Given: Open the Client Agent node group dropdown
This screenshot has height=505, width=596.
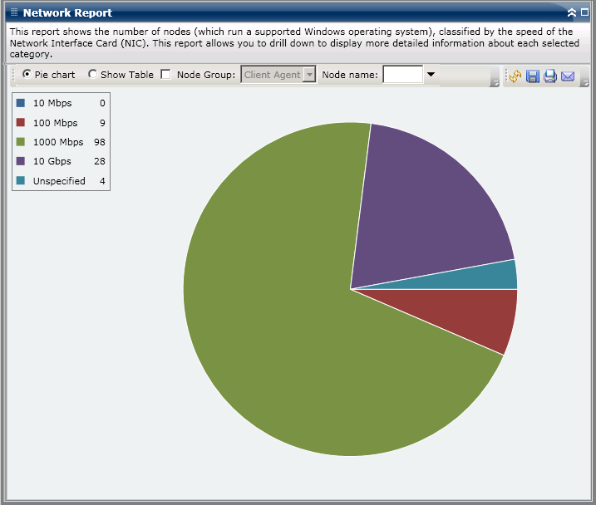Looking at the screenshot, I should (309, 75).
